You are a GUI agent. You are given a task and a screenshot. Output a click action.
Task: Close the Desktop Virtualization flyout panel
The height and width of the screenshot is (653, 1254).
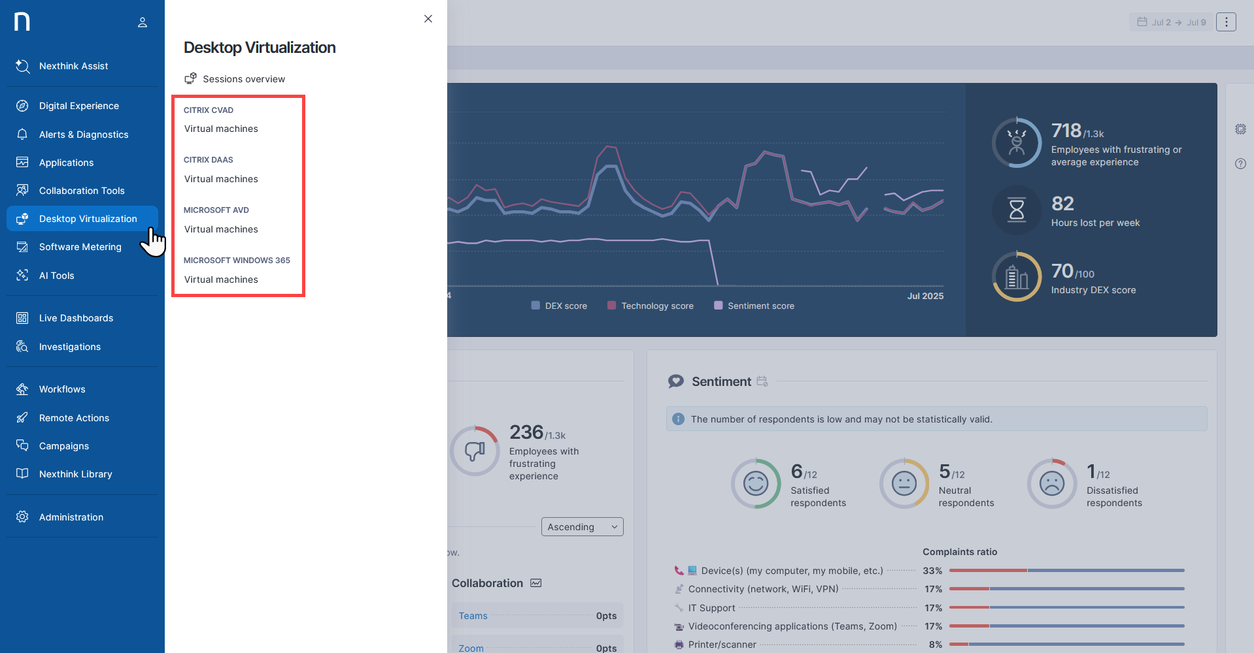[428, 19]
